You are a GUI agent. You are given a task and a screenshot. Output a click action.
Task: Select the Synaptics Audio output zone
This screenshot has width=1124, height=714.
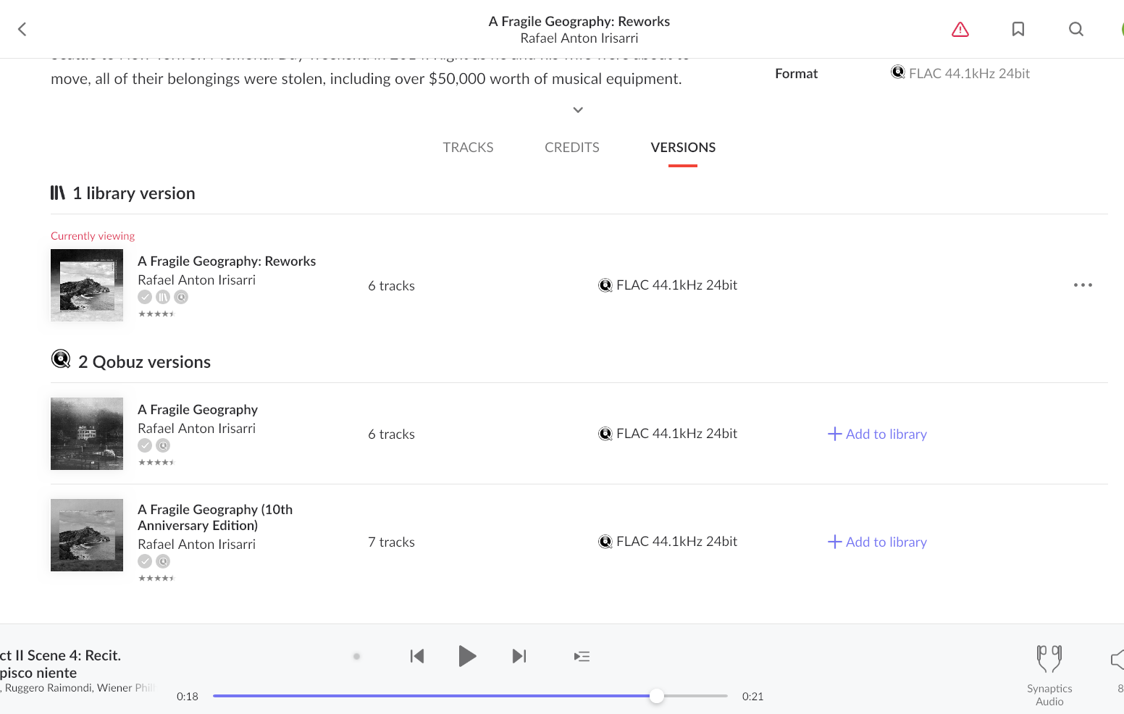click(x=1049, y=673)
